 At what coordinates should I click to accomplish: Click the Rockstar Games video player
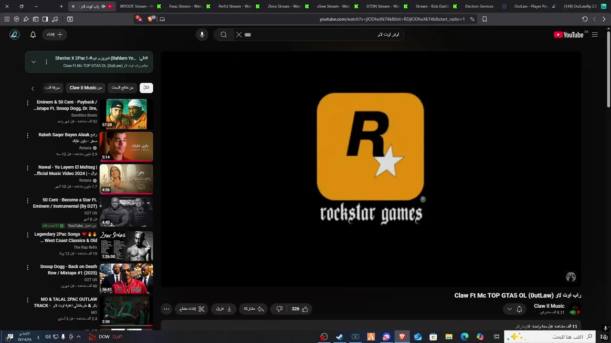pos(370,168)
